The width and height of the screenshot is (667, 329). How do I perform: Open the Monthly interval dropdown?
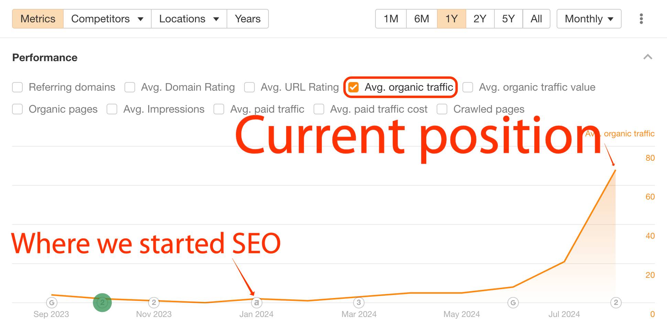589,19
